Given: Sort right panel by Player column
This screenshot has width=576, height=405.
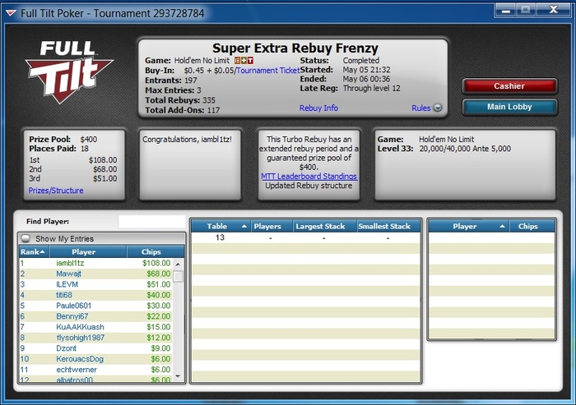Looking at the screenshot, I should pos(469,227).
